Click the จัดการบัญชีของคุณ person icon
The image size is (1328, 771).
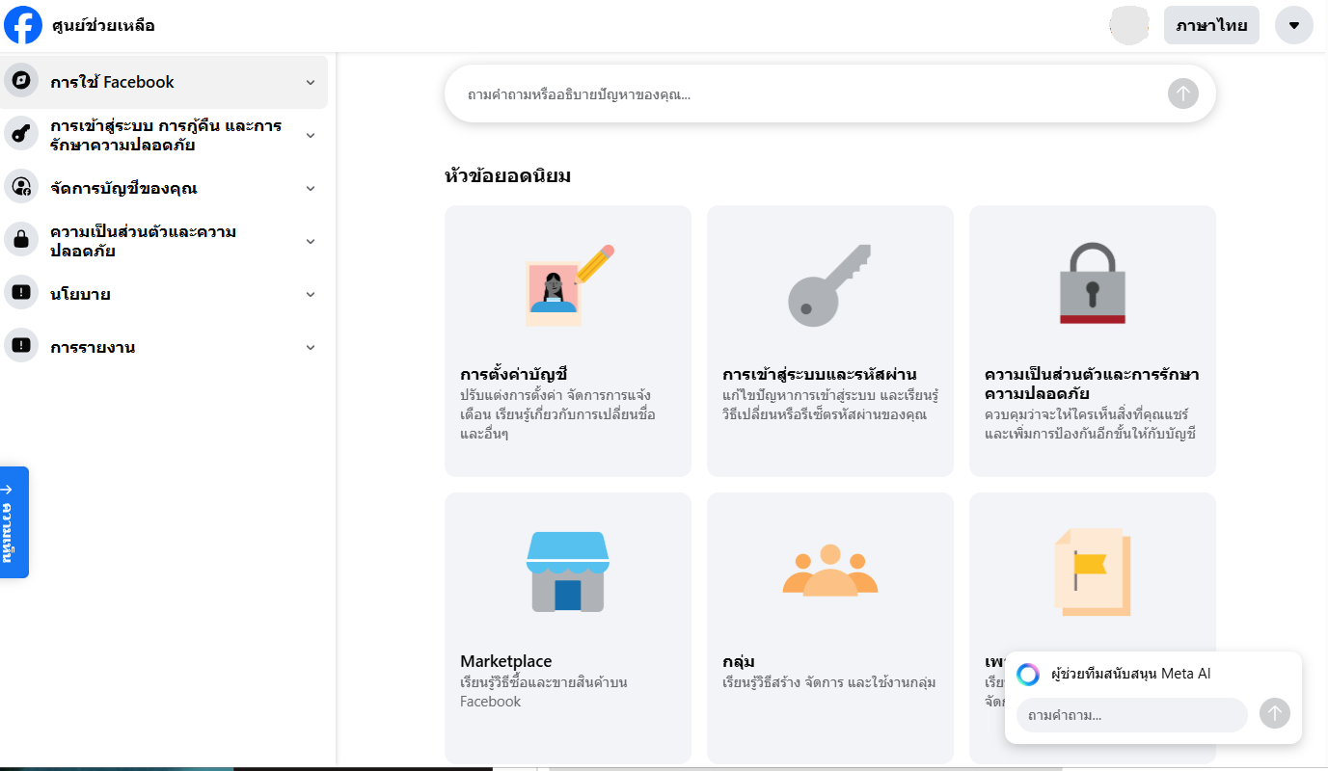click(x=21, y=187)
